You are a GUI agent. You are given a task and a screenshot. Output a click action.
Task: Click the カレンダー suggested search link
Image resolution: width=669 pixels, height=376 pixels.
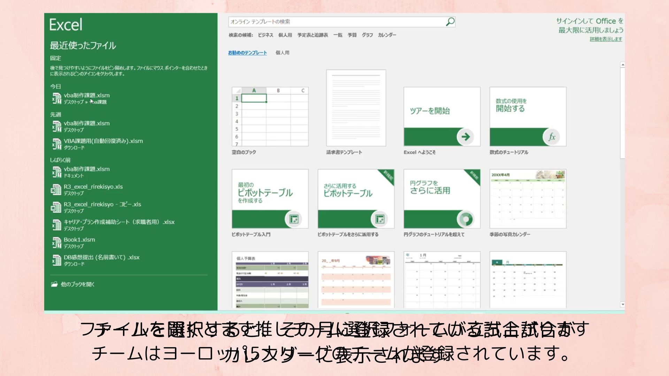[x=387, y=35]
